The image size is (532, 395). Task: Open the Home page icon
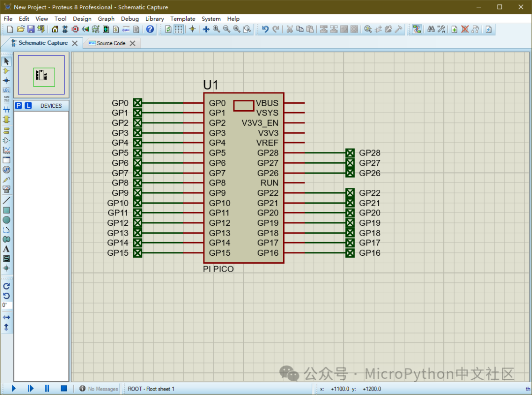click(55, 30)
